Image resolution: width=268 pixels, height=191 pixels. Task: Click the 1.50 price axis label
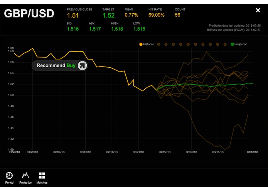pyautogui.click(x=11, y=95)
